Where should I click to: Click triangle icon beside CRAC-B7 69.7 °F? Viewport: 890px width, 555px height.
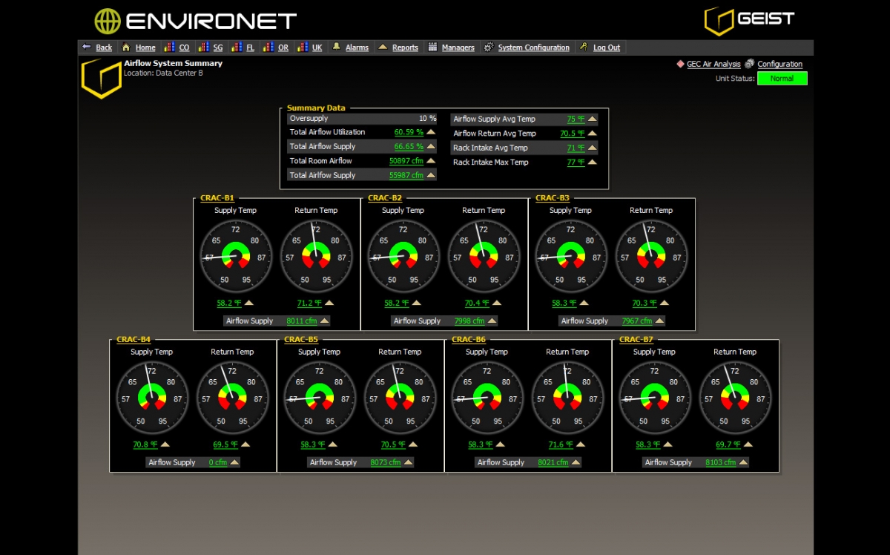click(x=748, y=444)
